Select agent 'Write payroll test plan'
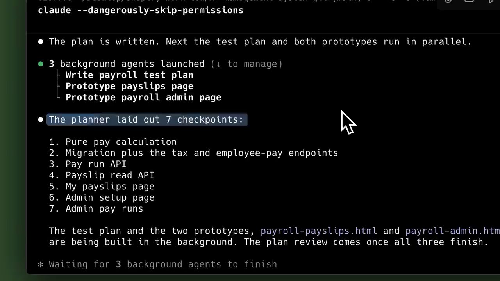500x281 pixels. click(x=129, y=75)
